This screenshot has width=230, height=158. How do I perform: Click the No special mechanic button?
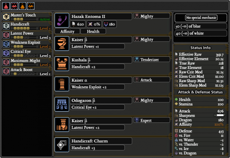201,18
